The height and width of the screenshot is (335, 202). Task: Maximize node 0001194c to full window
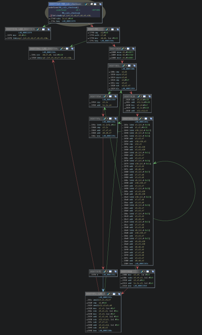click(67, 49)
